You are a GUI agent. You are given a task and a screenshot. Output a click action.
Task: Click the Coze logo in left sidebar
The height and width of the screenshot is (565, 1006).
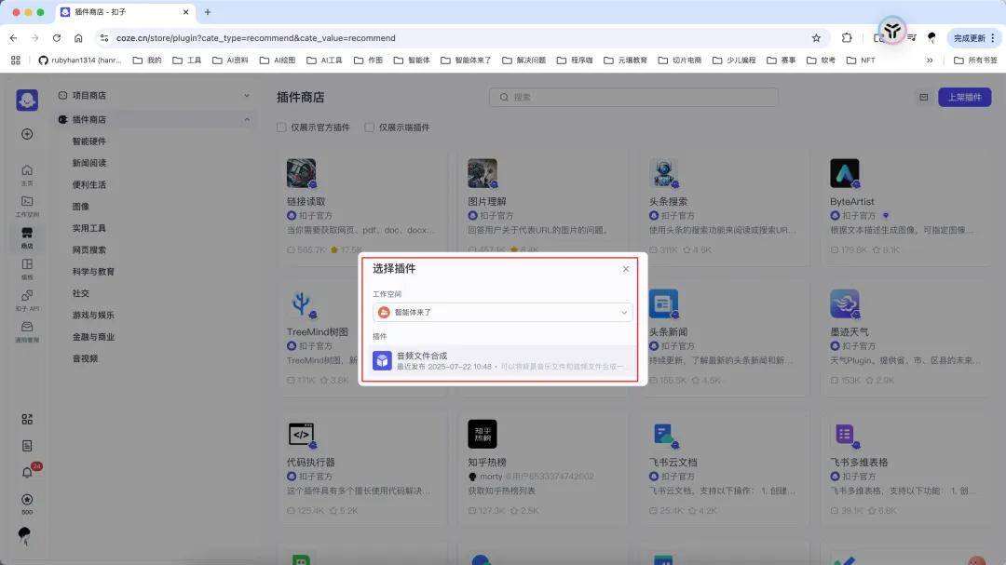click(27, 101)
